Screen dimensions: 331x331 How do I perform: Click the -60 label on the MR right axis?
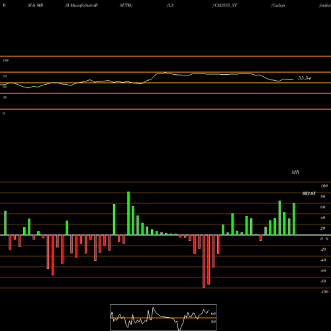323,271
